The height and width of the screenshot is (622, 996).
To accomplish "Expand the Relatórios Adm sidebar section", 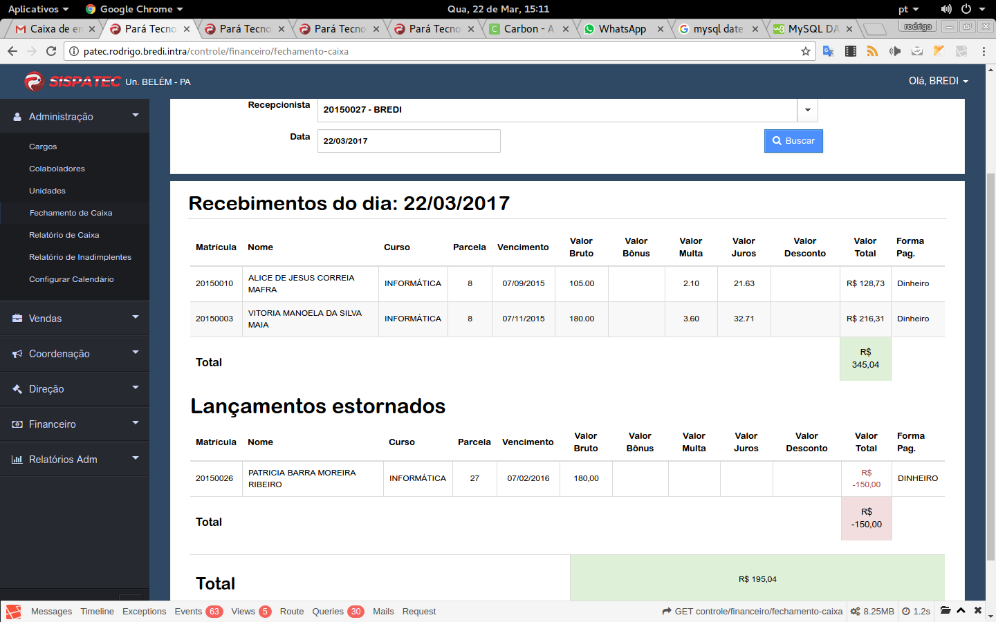I will tap(75, 460).
